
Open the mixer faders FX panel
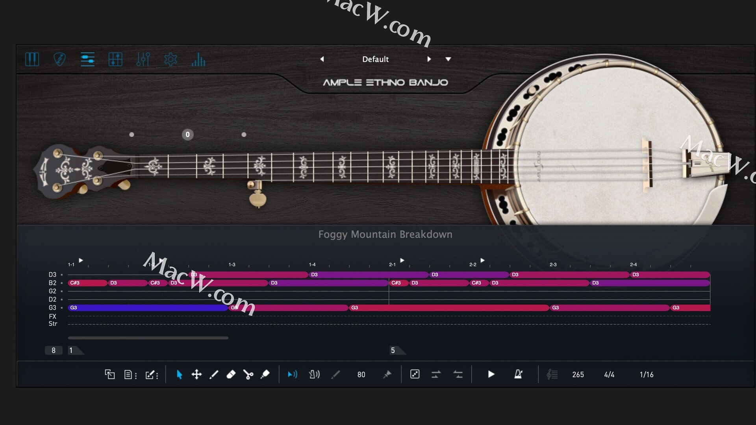tap(143, 59)
